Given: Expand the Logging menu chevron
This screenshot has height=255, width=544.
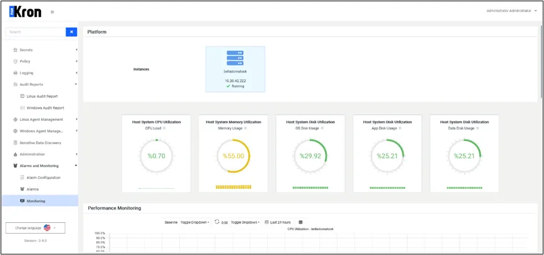Looking at the screenshot, I should (x=76, y=73).
